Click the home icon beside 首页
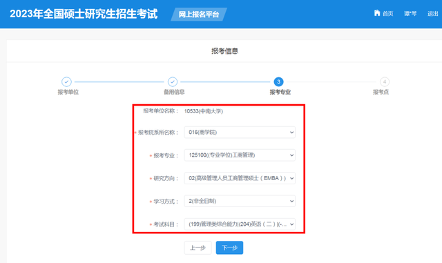 click(377, 13)
